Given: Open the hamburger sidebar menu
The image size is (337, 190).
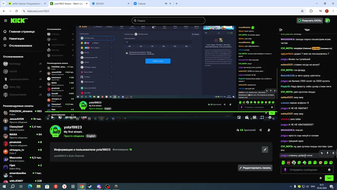Looking at the screenshot, I should [6, 21].
